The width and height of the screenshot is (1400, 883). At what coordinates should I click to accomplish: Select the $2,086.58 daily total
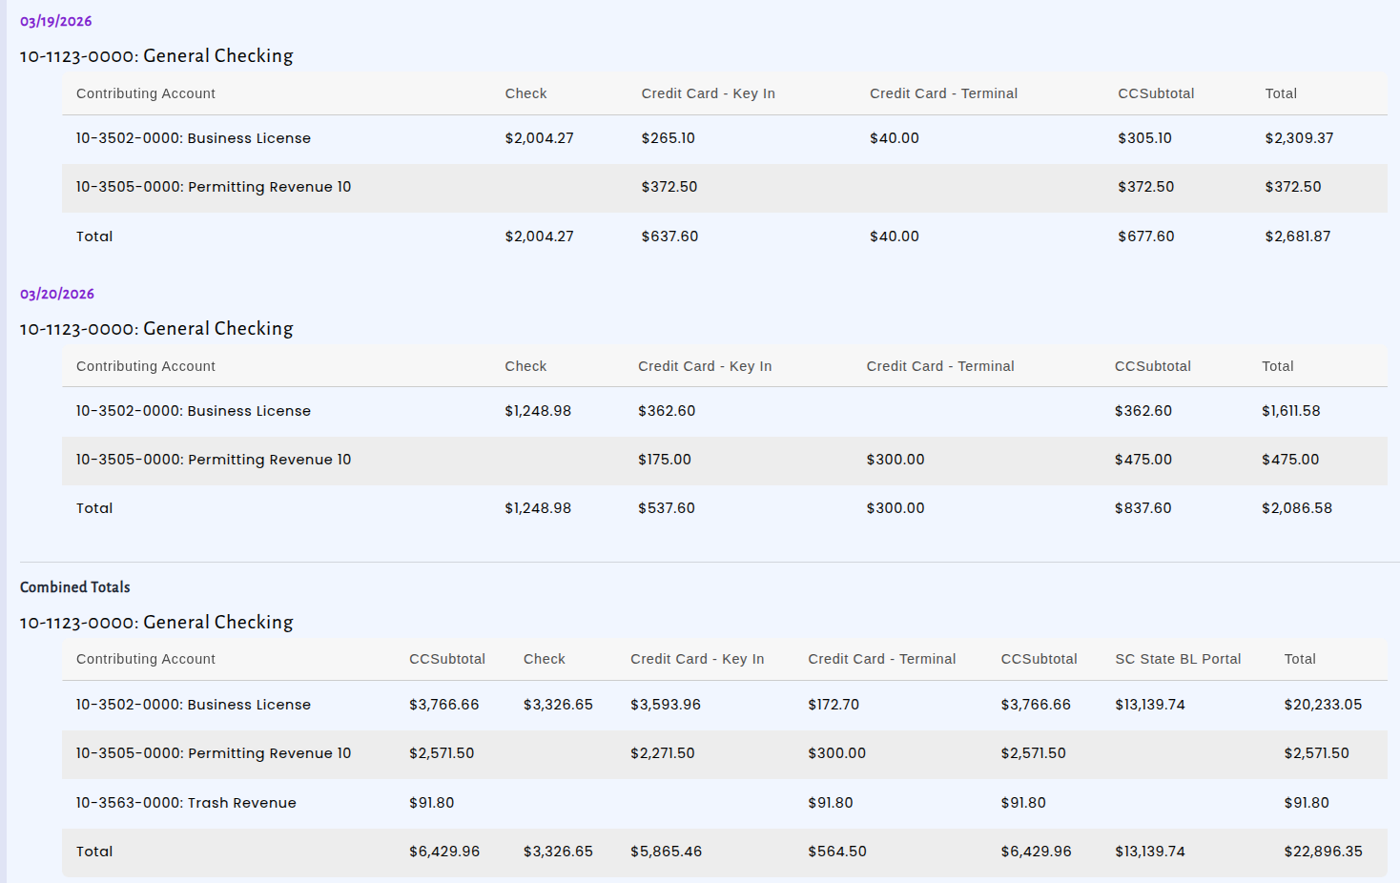(x=1297, y=508)
